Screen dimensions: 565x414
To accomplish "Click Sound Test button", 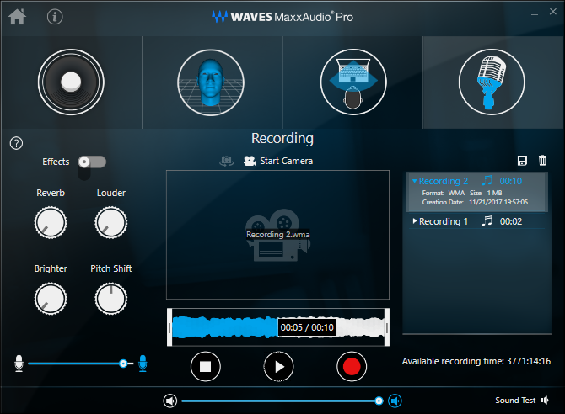I will 522,401.
